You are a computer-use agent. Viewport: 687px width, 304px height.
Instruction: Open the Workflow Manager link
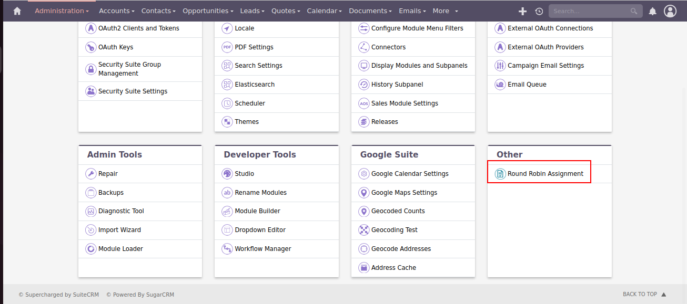point(262,249)
